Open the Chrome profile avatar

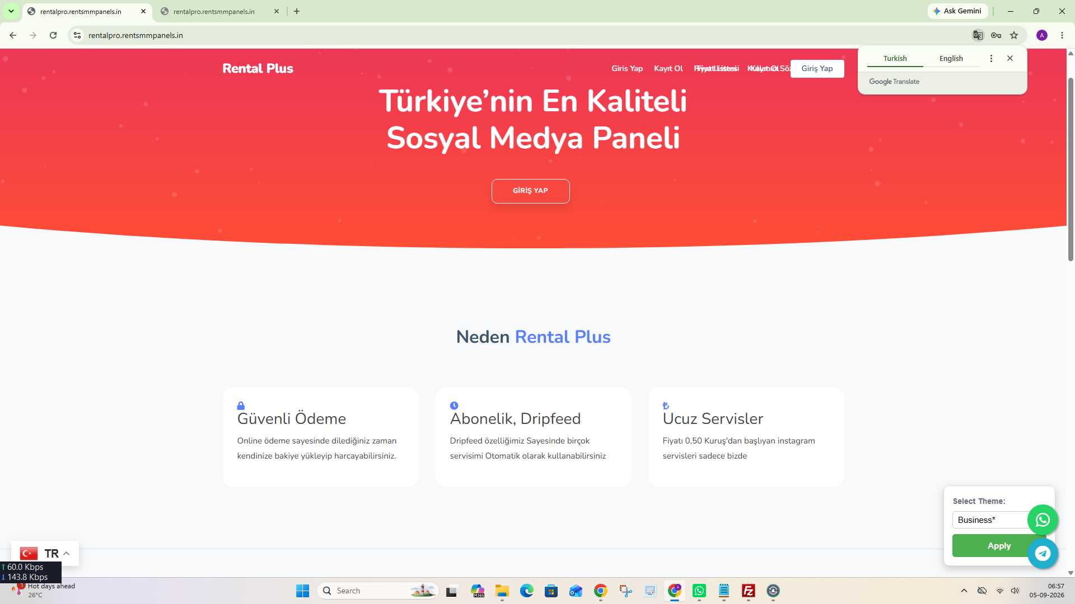click(x=1042, y=35)
